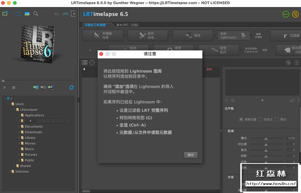Expand the Shared folder
Viewport: 301px width, 193px height.
[14, 166]
